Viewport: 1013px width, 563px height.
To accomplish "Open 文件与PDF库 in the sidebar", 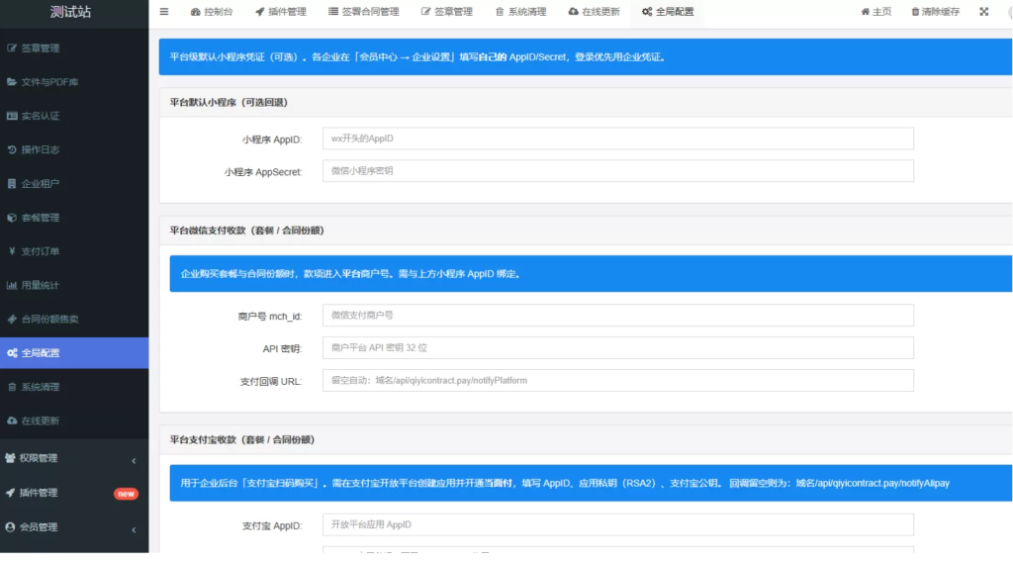I will (74, 82).
